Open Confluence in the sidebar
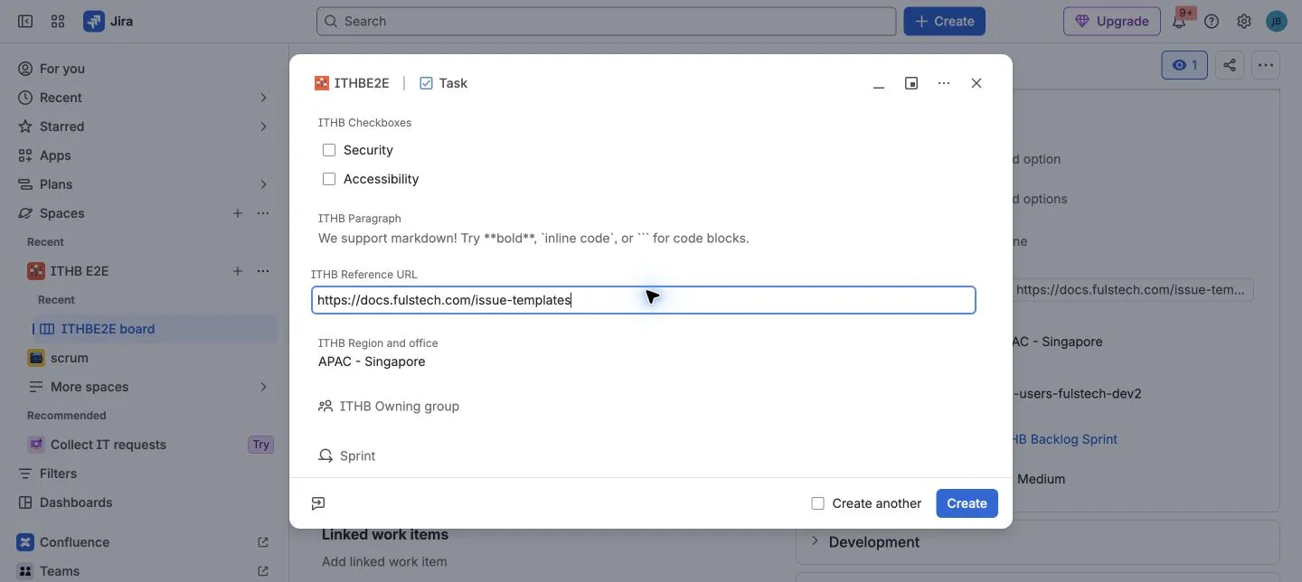 click(x=74, y=542)
